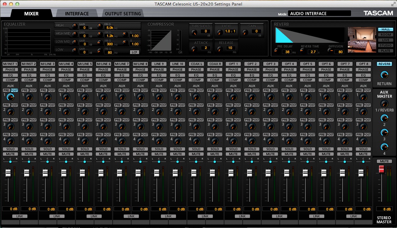Turn the reverb RETURN knob
397x228 pixels.
click(384, 75)
